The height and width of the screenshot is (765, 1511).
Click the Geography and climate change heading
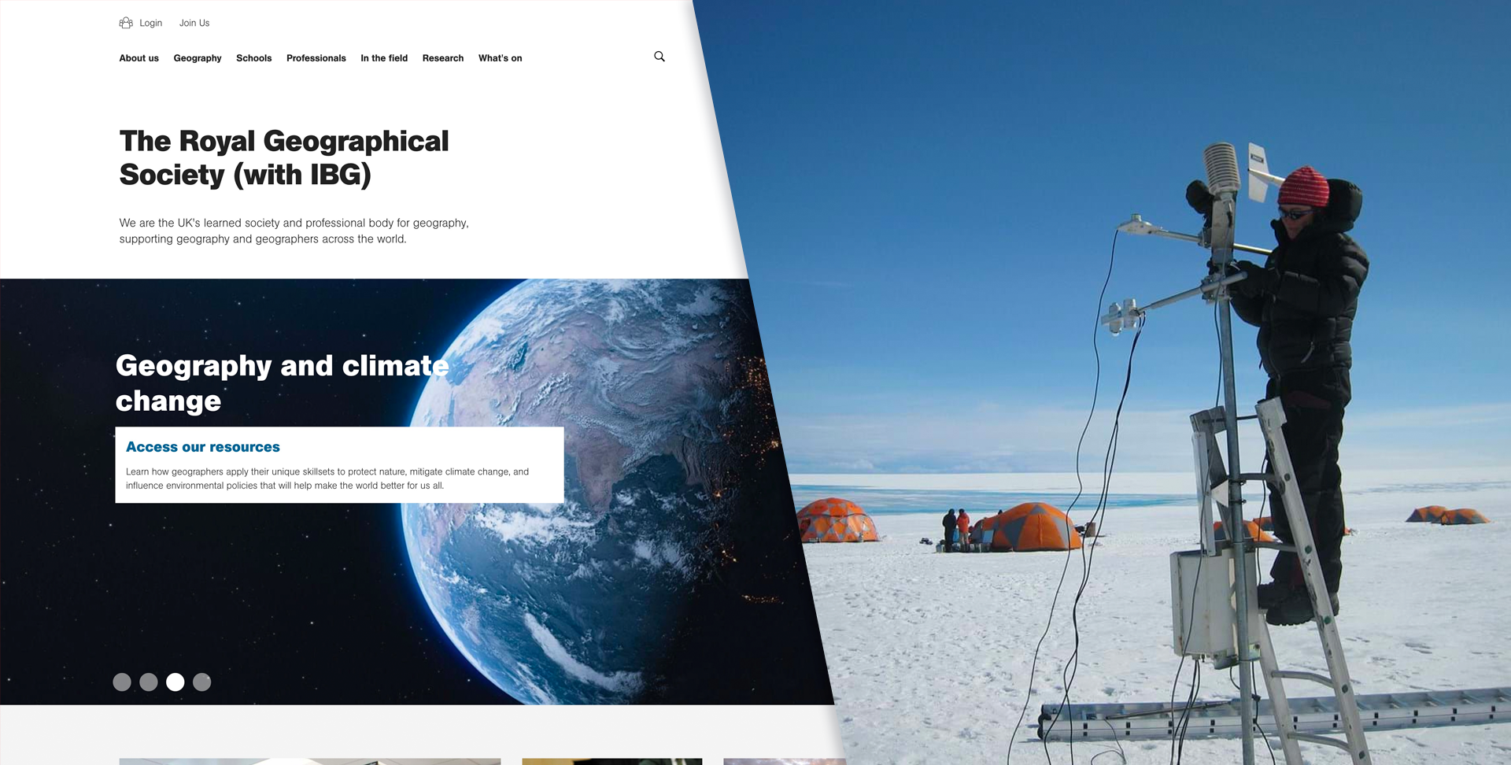click(x=283, y=383)
